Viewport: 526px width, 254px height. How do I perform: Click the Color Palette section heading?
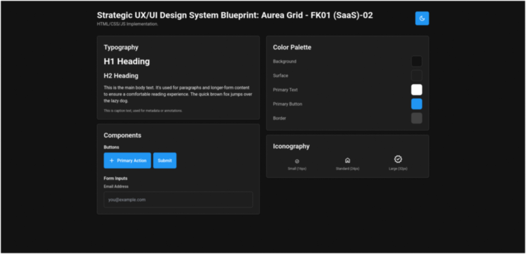pos(292,47)
